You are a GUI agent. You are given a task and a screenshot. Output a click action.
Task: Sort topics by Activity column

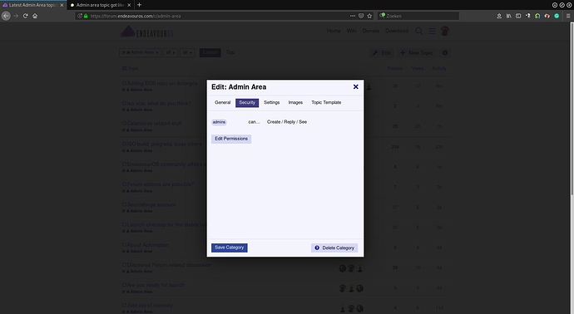439,68
